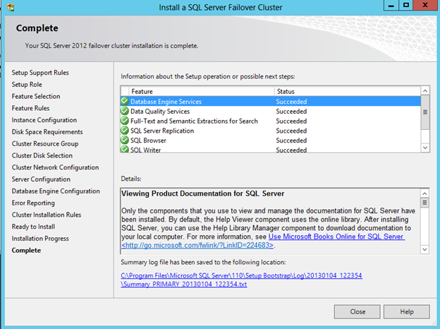
Task: Select the Installation Progress step in the sidebar
Action: pyautogui.click(x=40, y=239)
